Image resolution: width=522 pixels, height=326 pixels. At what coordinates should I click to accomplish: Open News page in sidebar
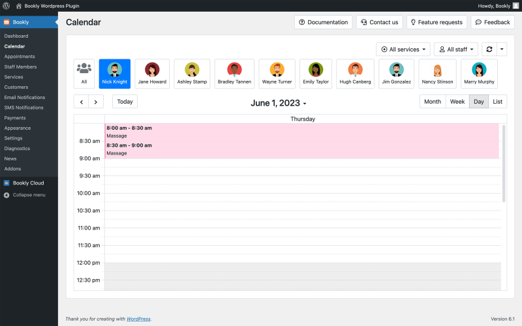coord(10,158)
